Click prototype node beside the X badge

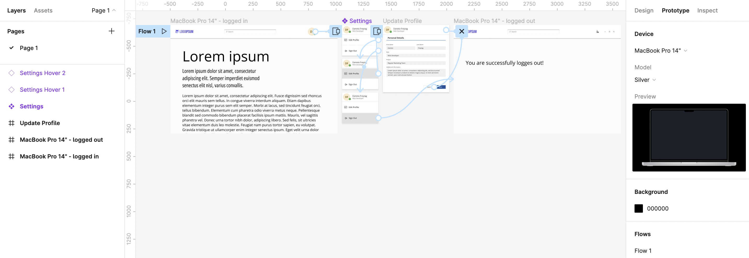pos(446,30)
